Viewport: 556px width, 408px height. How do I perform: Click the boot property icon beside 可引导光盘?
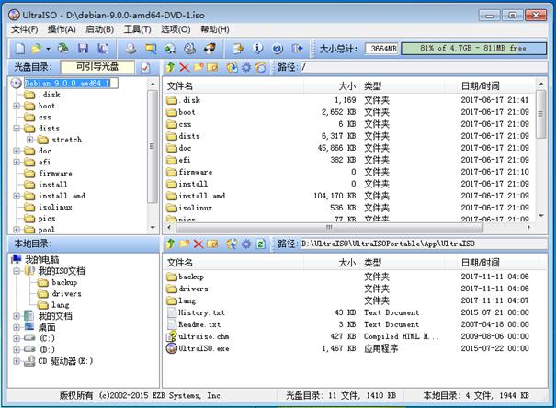145,67
